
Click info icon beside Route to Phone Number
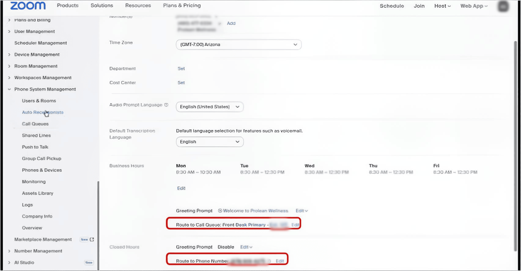point(269,261)
